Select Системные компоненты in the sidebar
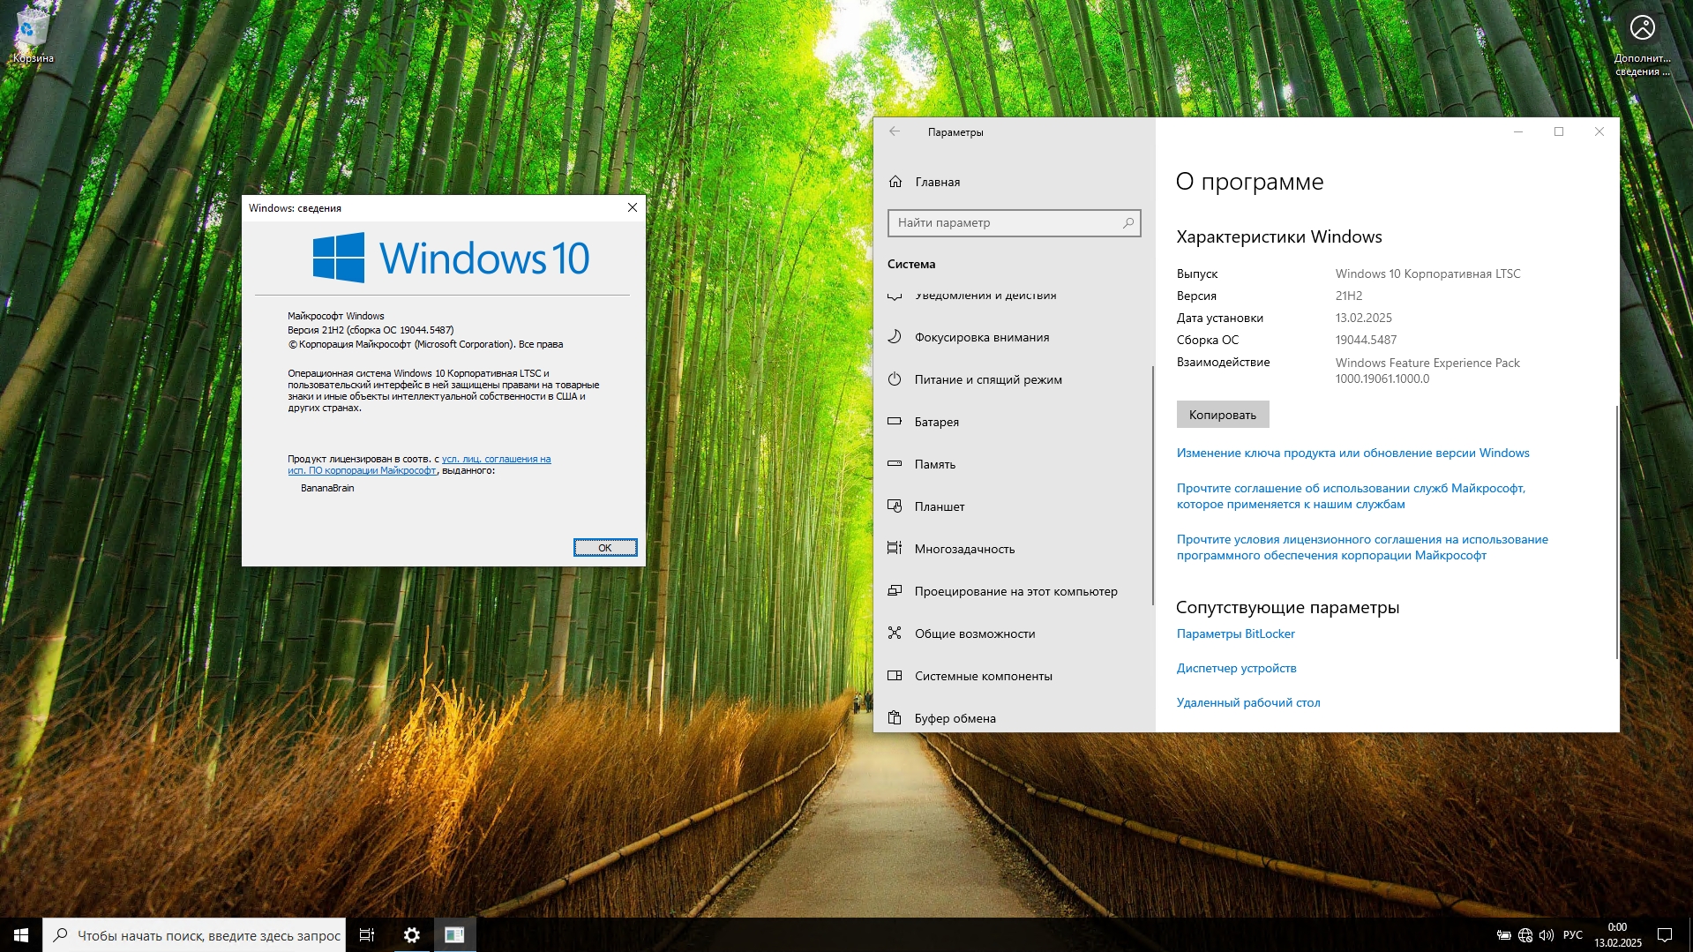 (x=1014, y=676)
